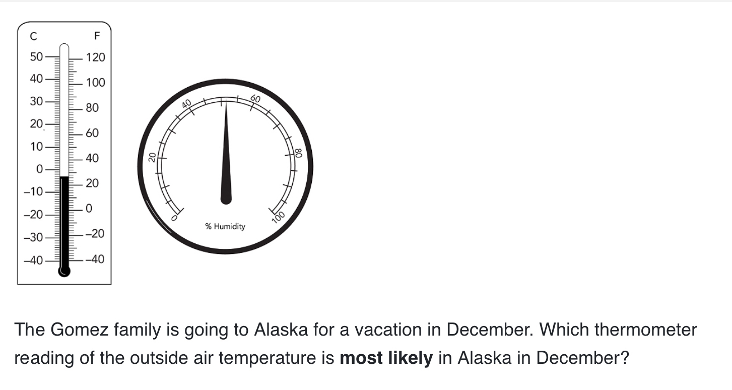Screen dimensions: 732x390
Task: Choose the -40 label on the Celsius side
Action: coord(33,261)
